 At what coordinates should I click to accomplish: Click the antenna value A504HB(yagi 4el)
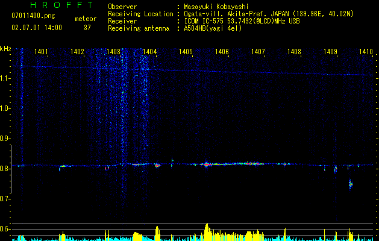coord(213,28)
